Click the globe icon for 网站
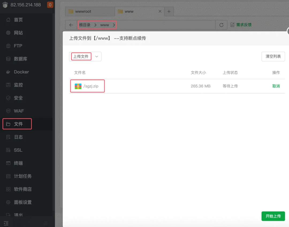Image resolution: width=289 pixels, height=227 pixels. coord(8,33)
